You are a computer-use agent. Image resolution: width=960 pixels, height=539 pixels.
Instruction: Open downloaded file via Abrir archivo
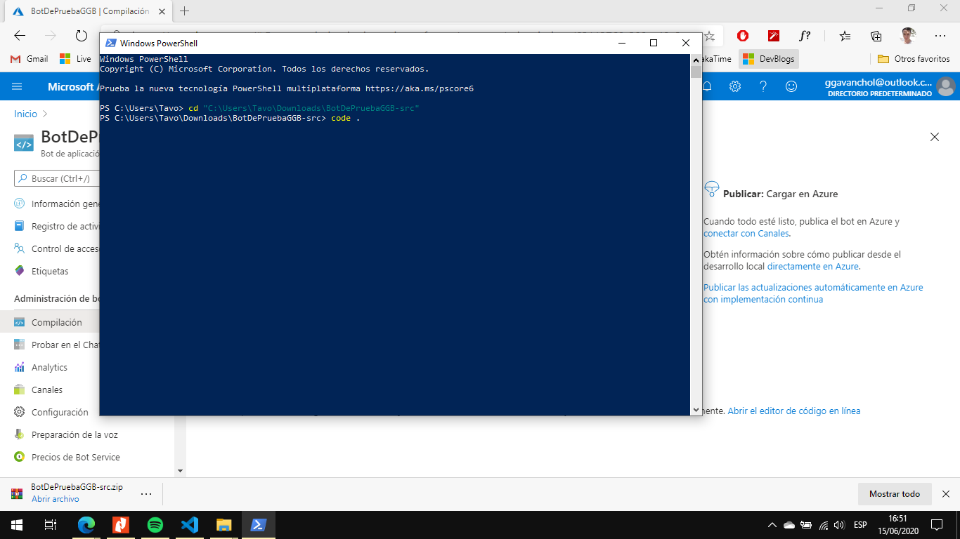pos(56,499)
